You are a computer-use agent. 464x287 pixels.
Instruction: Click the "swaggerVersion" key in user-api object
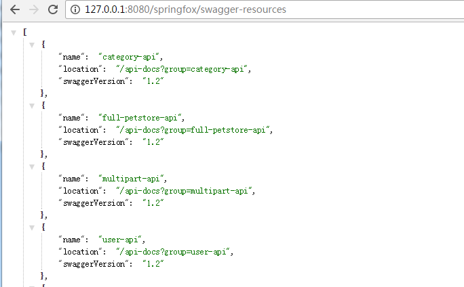[x=94, y=264]
